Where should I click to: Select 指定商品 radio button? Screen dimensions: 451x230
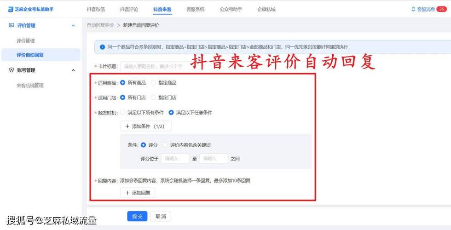[153, 83]
